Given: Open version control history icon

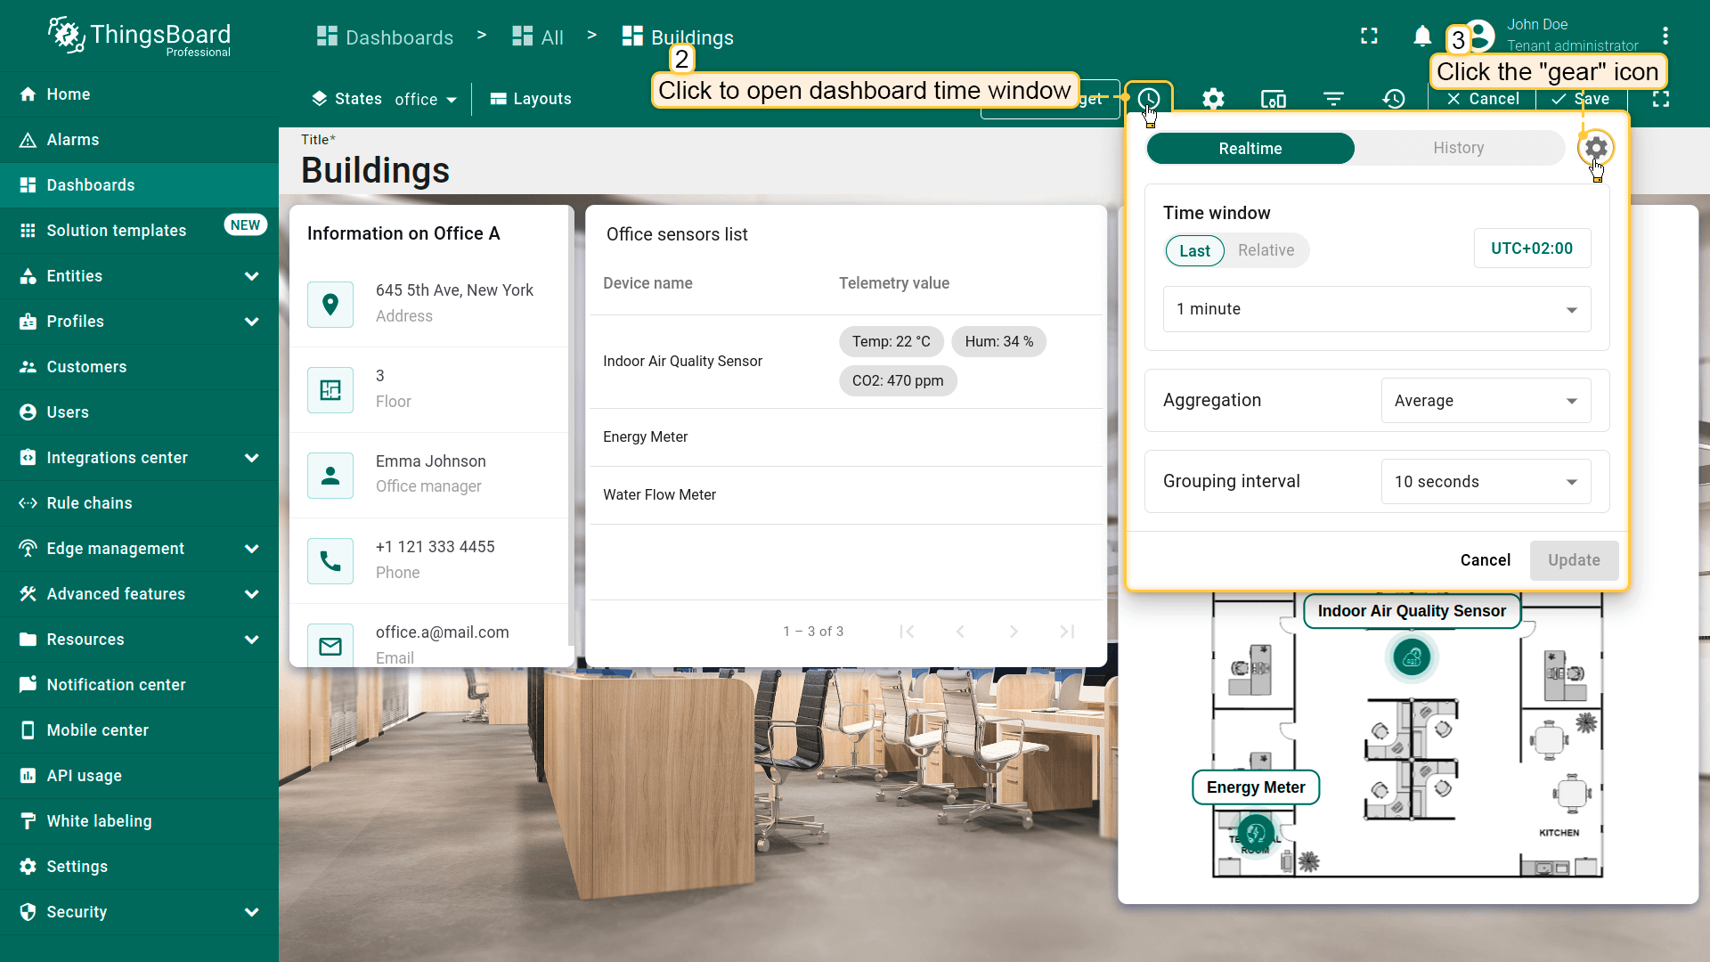Looking at the screenshot, I should tap(1394, 99).
